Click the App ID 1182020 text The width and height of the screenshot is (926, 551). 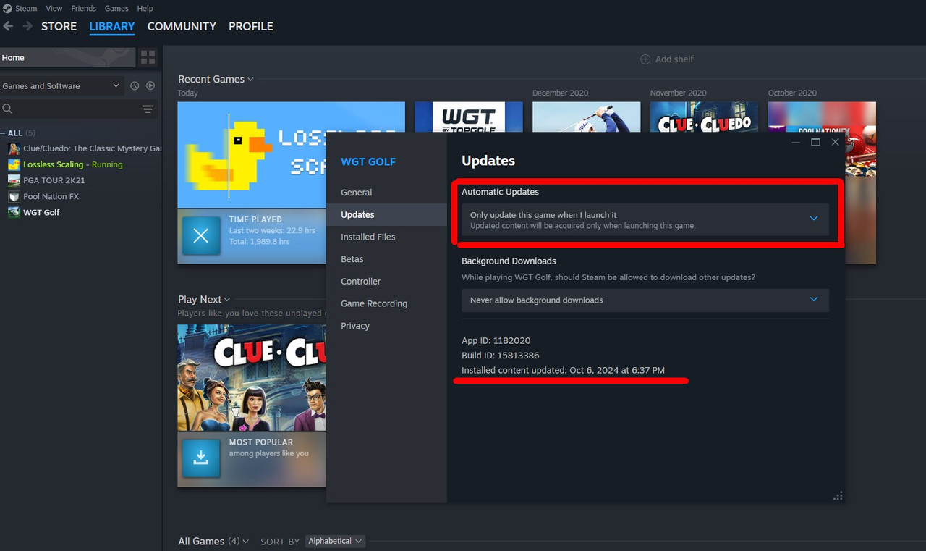tap(496, 340)
